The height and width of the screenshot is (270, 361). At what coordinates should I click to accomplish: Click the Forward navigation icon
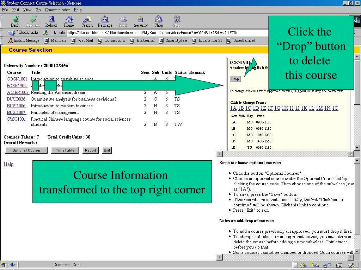33,21
